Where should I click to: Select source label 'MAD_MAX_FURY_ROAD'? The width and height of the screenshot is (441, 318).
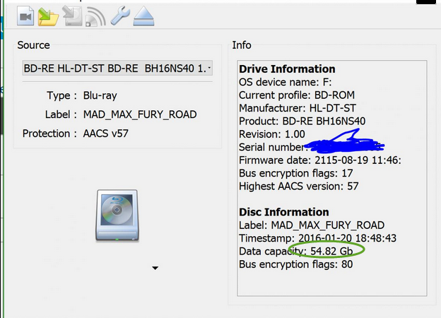click(x=140, y=114)
